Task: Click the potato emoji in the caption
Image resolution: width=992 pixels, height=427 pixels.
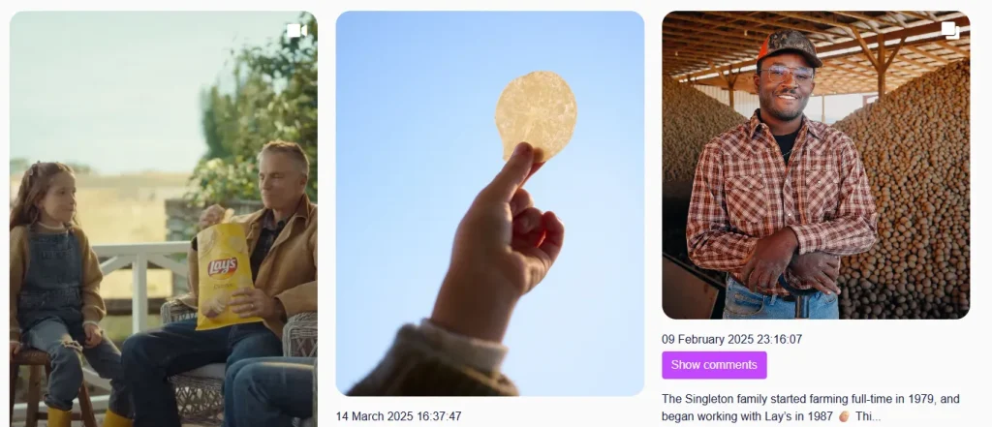Action: coord(844,417)
